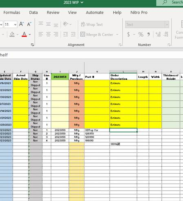The width and height of the screenshot is (183, 201).
Task: Decrease decimal places
Action: pos(166,34)
